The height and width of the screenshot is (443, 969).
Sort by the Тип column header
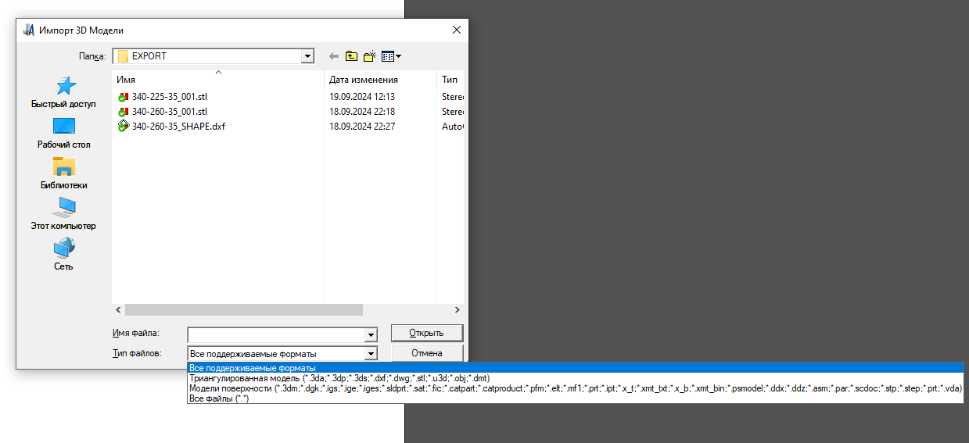(451, 79)
